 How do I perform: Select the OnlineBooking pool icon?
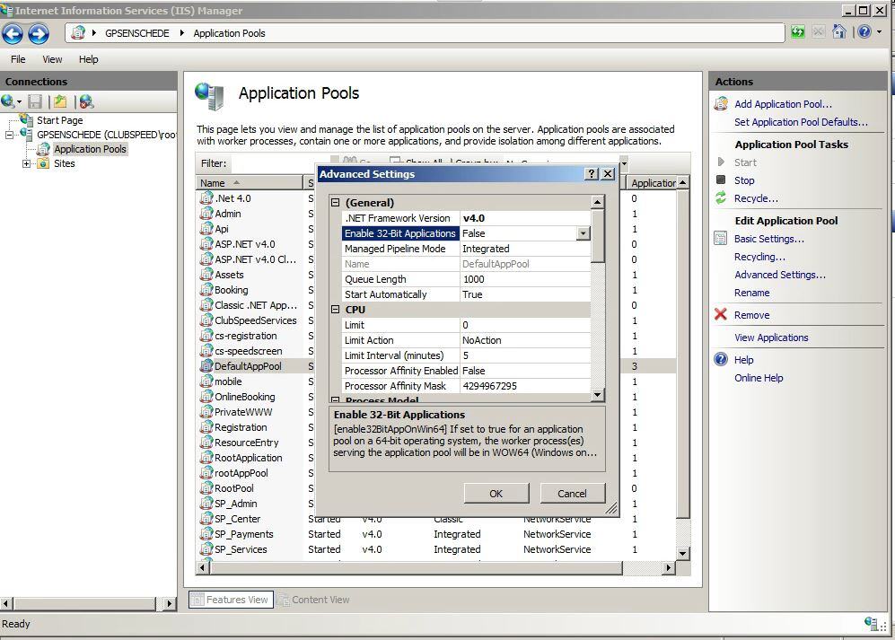[x=206, y=397]
